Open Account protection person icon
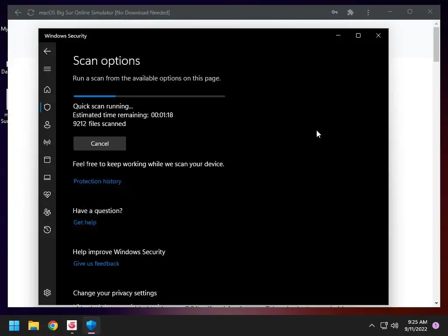The width and height of the screenshot is (448, 336). click(x=47, y=125)
